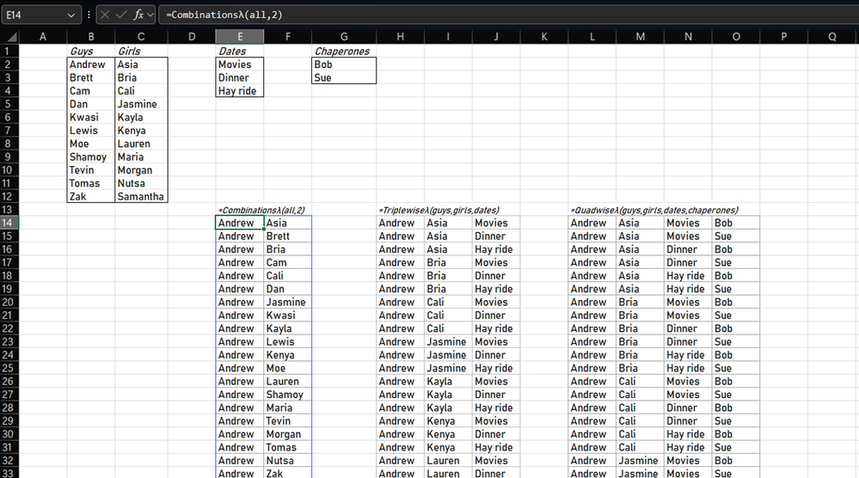Select column G header
The height and width of the screenshot is (478, 859).
(x=344, y=37)
